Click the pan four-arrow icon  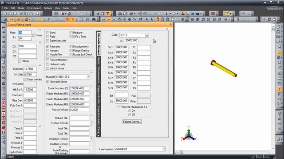130,19
